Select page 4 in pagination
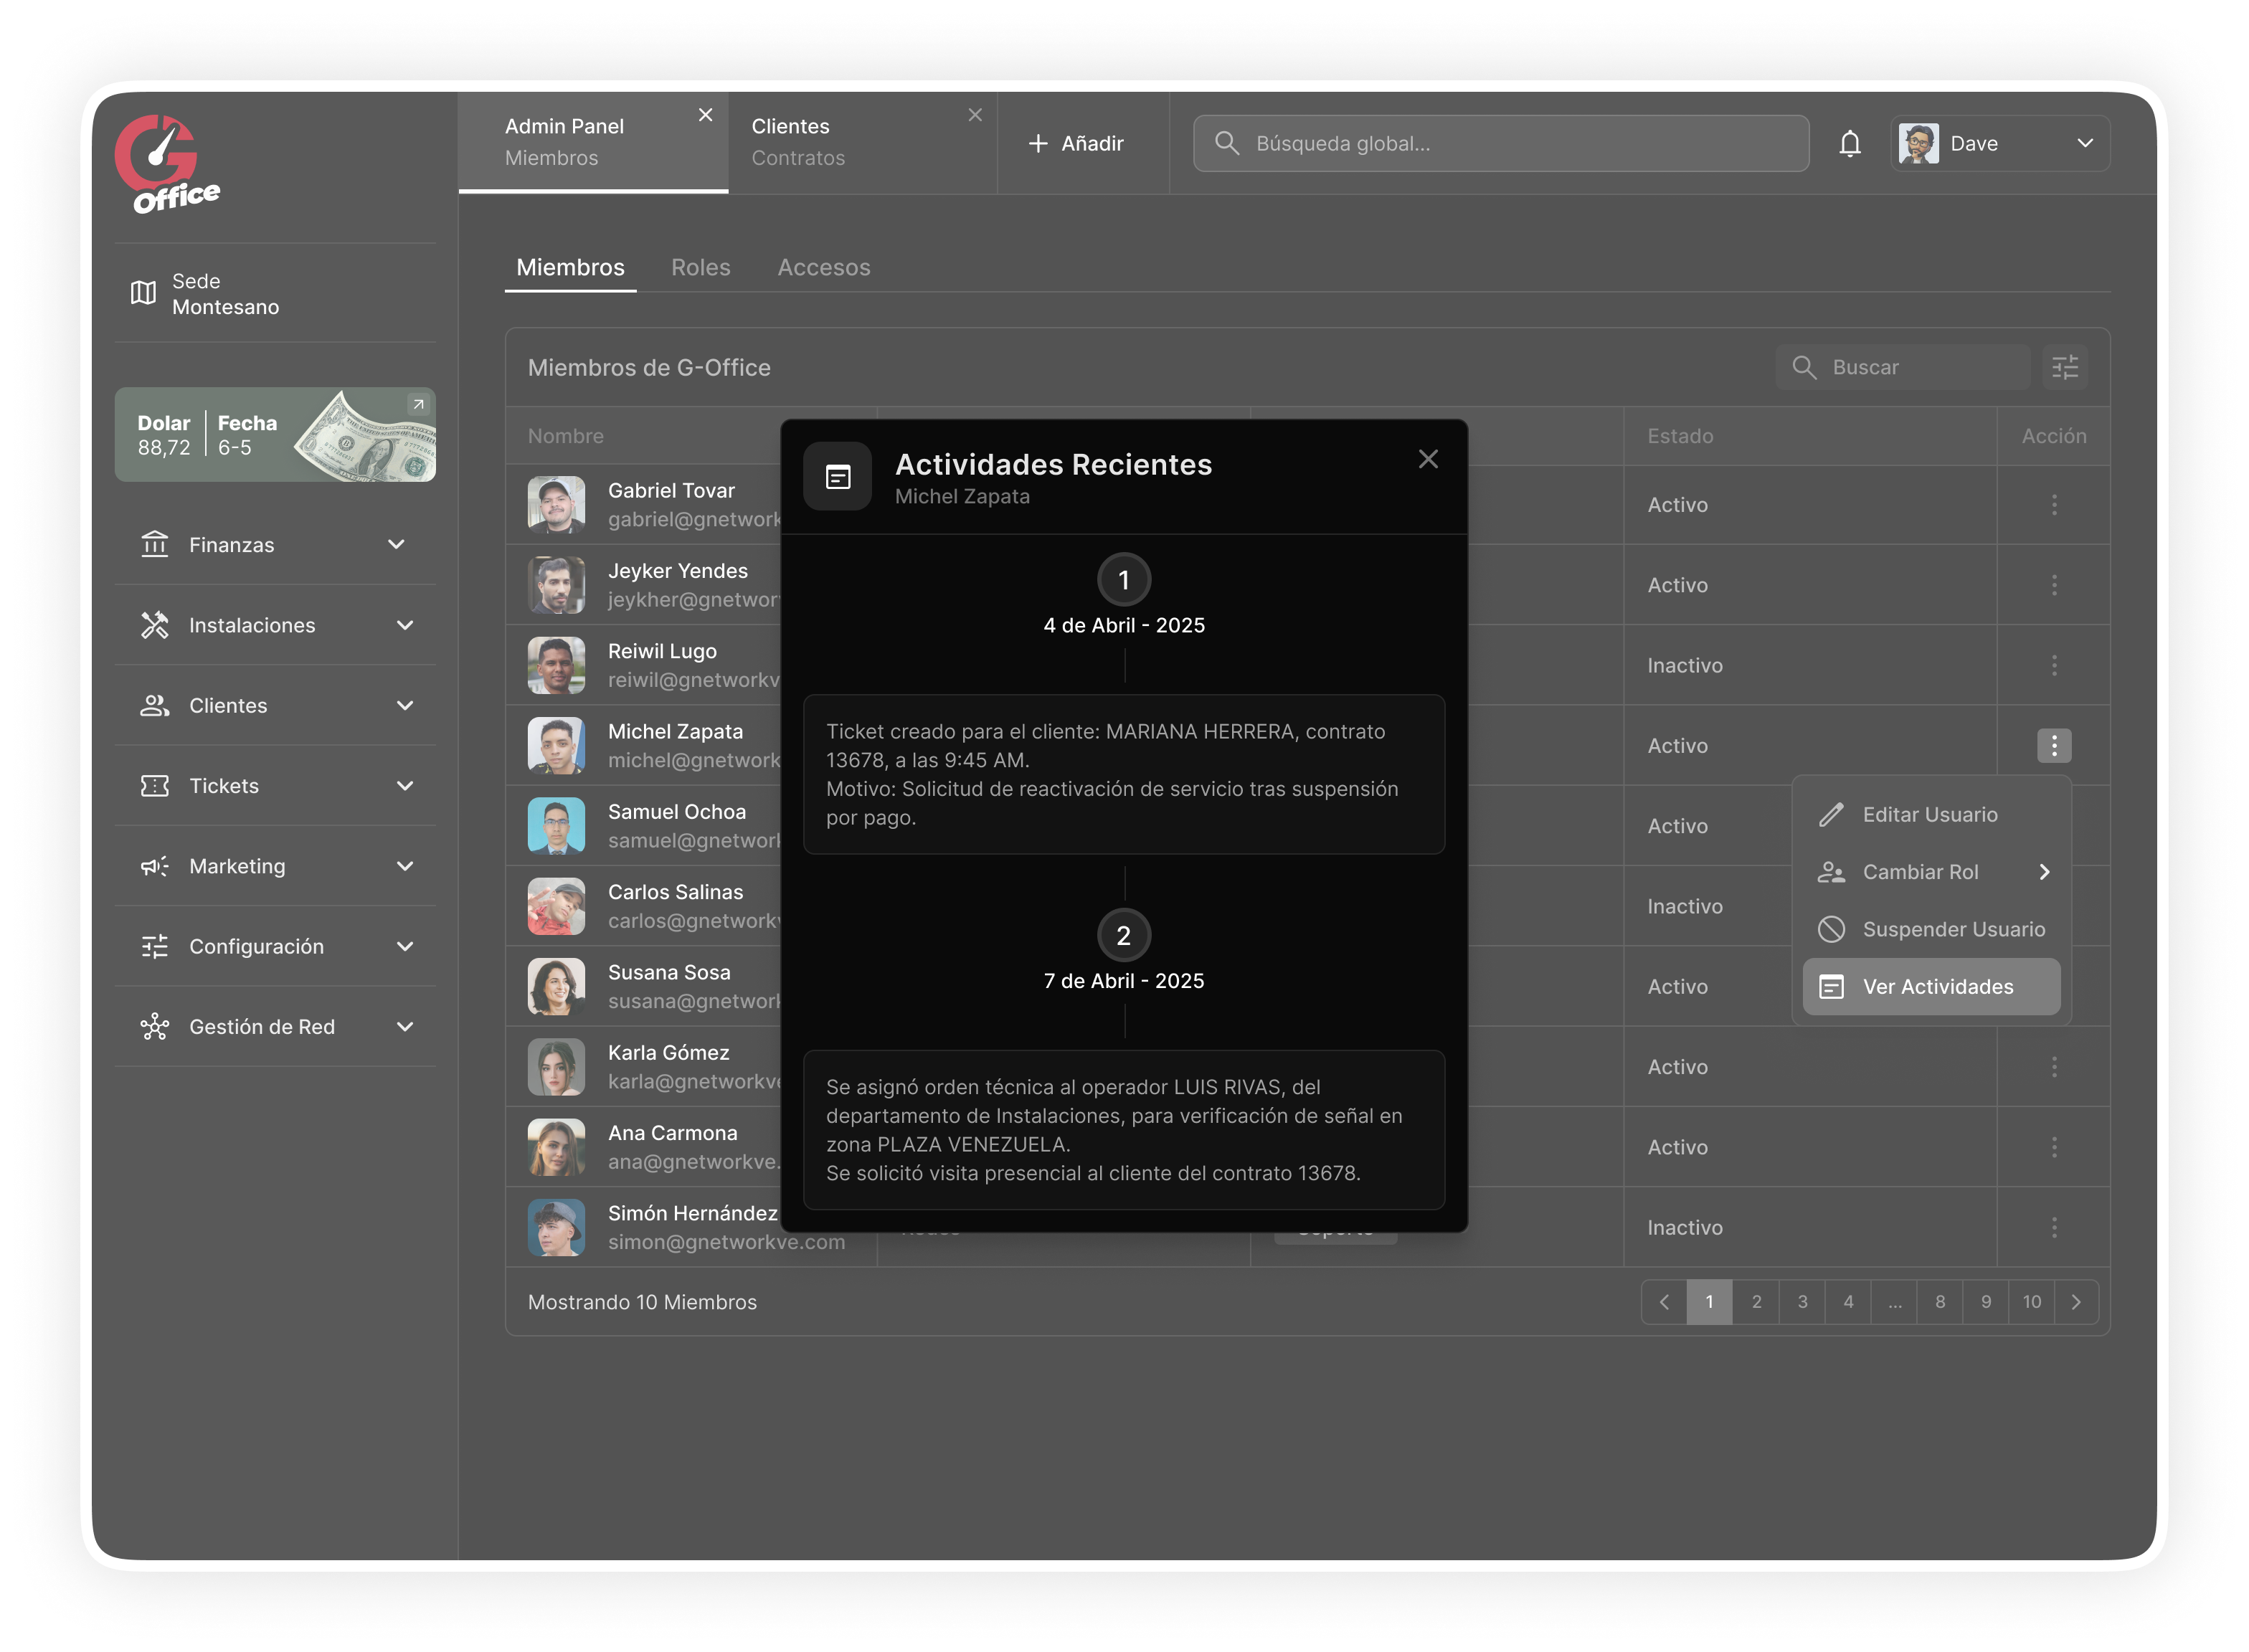Image resolution: width=2249 pixels, height=1652 pixels. (1847, 1301)
